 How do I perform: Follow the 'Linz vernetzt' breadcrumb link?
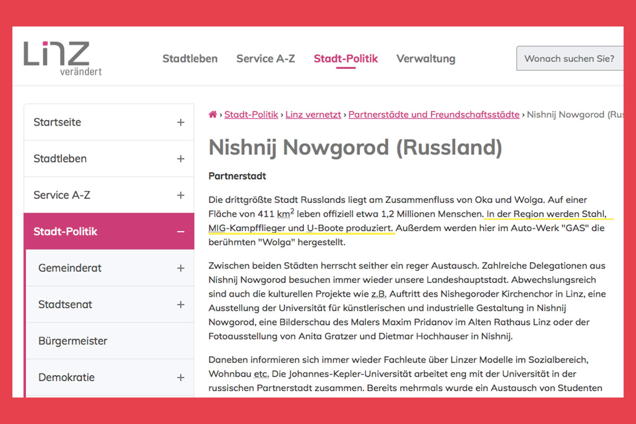pyautogui.click(x=313, y=114)
